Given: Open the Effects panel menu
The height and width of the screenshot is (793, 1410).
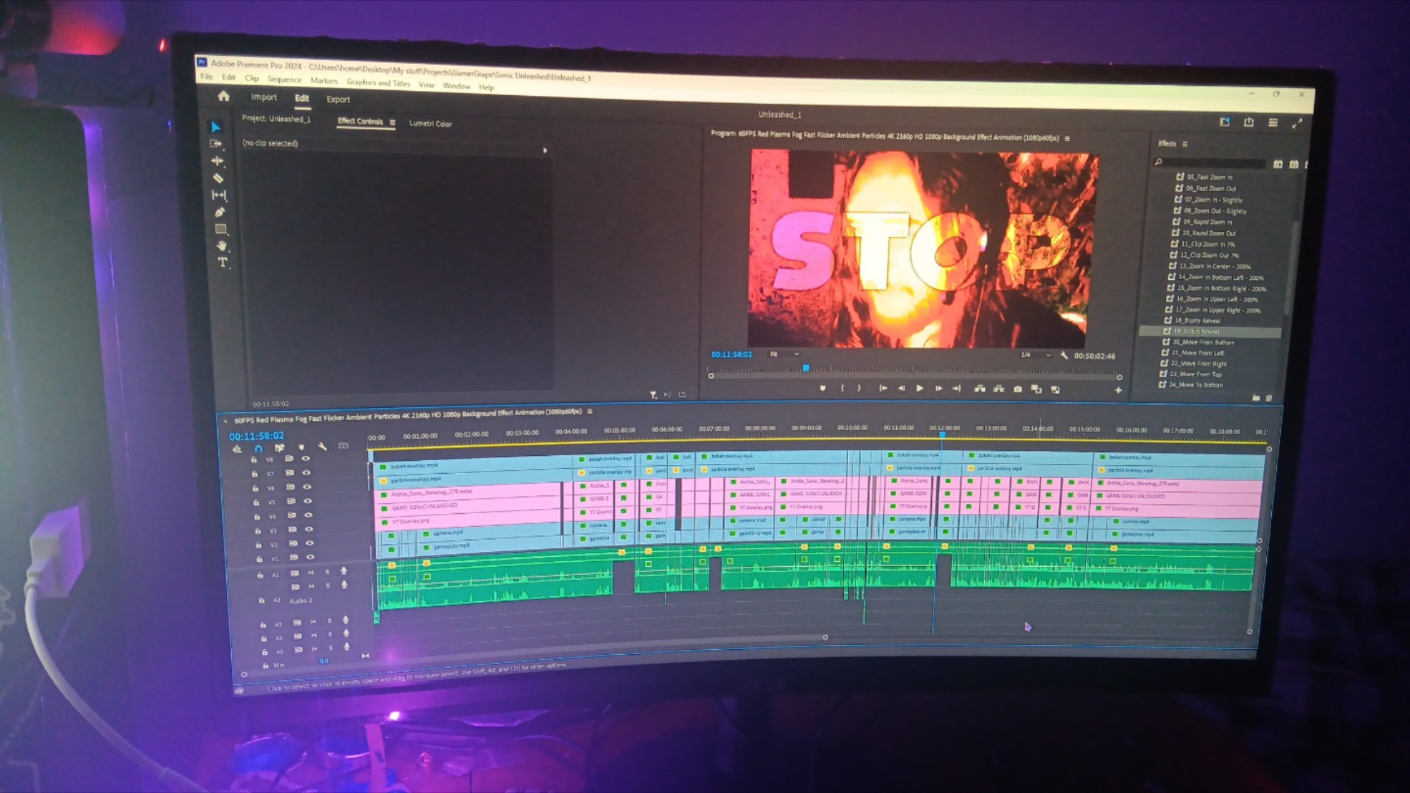Looking at the screenshot, I should pos(1185,144).
